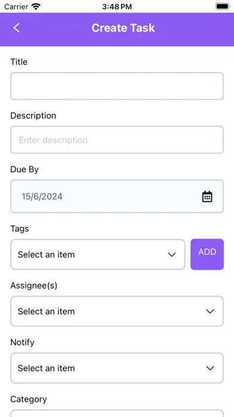Viewport: 234px width, 417px height.
Task: Tap the 3:48 PM clock
Action: coord(117,7)
